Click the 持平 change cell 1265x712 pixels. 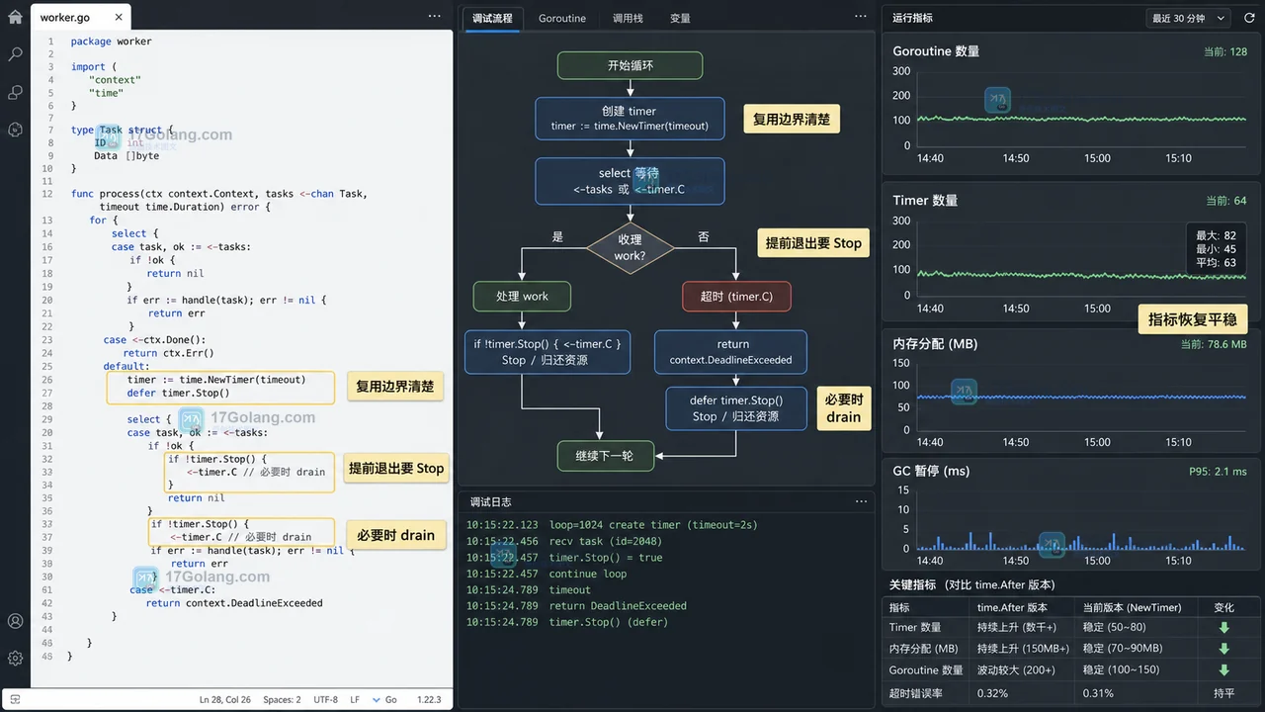pyautogui.click(x=1224, y=693)
